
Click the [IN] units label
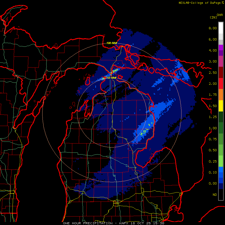click(213, 17)
